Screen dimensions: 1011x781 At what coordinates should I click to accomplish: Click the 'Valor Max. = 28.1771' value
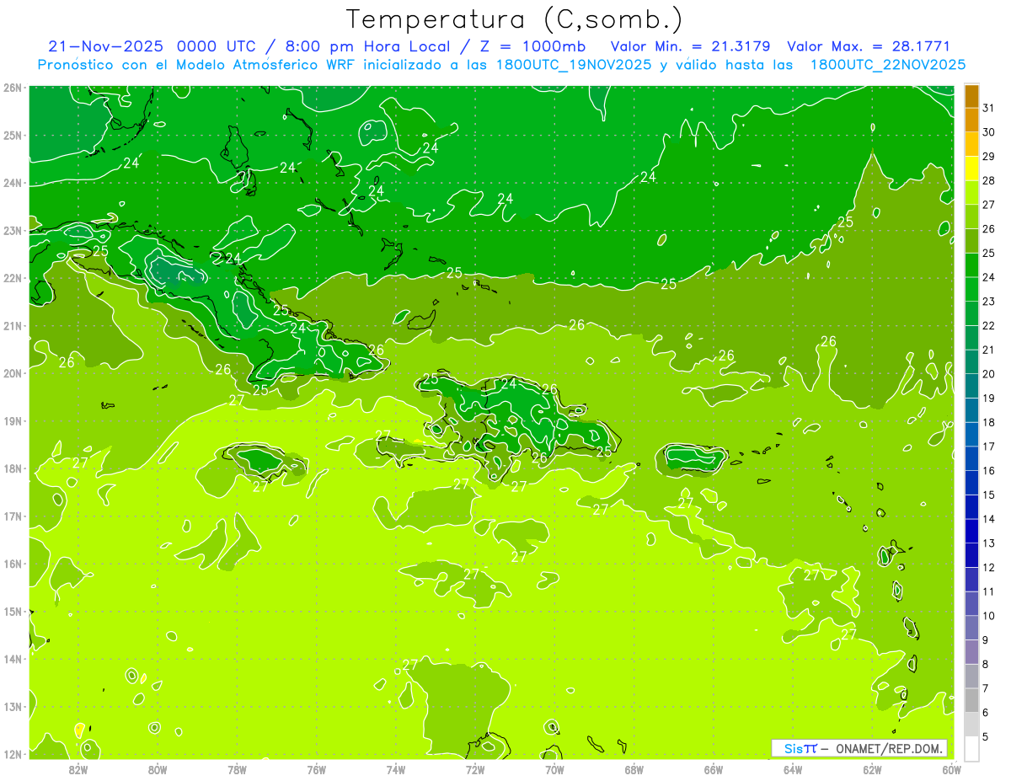(x=869, y=46)
